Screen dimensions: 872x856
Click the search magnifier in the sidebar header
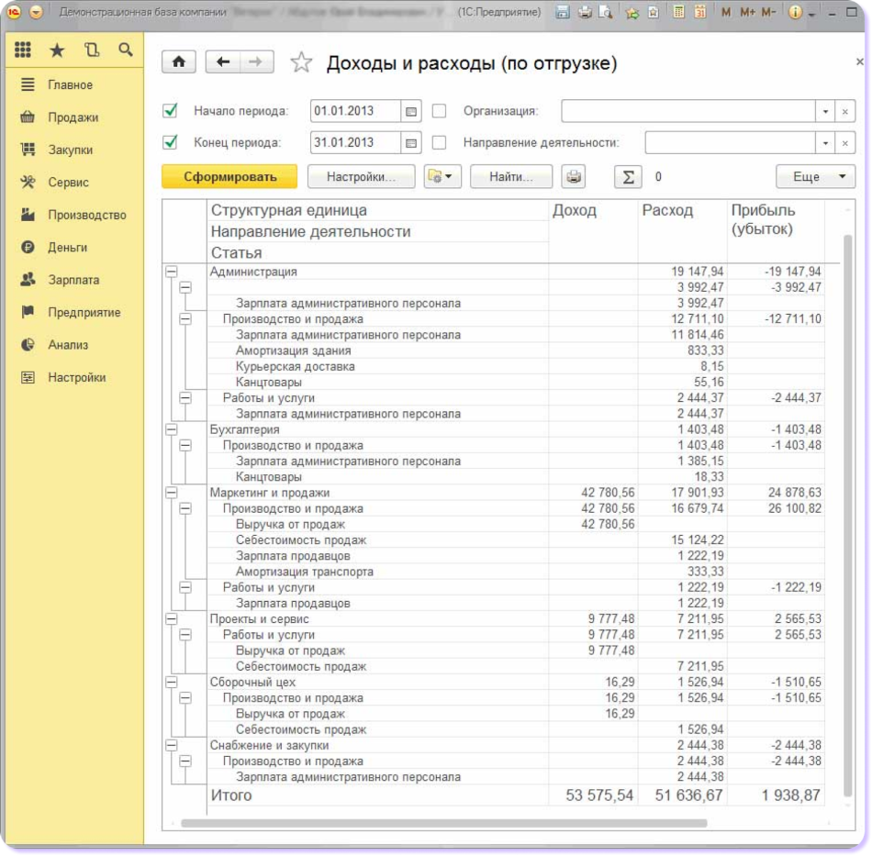pyautogui.click(x=126, y=50)
